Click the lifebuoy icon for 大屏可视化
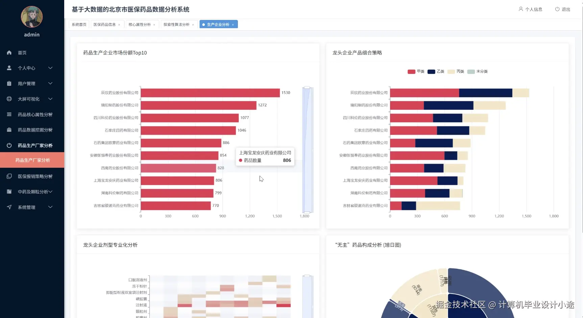 tap(9, 99)
